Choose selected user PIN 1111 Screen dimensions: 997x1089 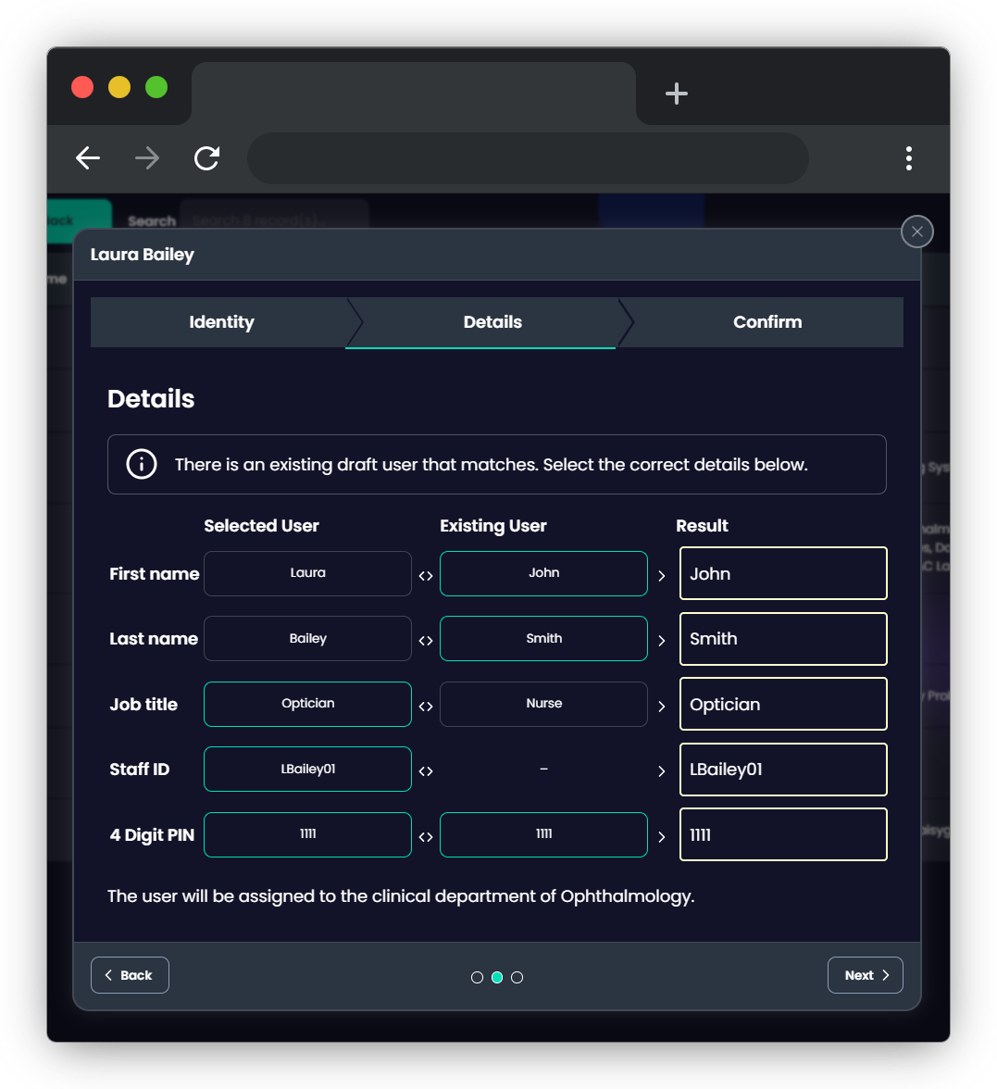click(x=307, y=835)
